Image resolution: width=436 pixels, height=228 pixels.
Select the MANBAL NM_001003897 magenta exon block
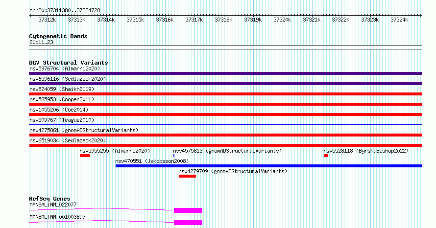[188, 223]
